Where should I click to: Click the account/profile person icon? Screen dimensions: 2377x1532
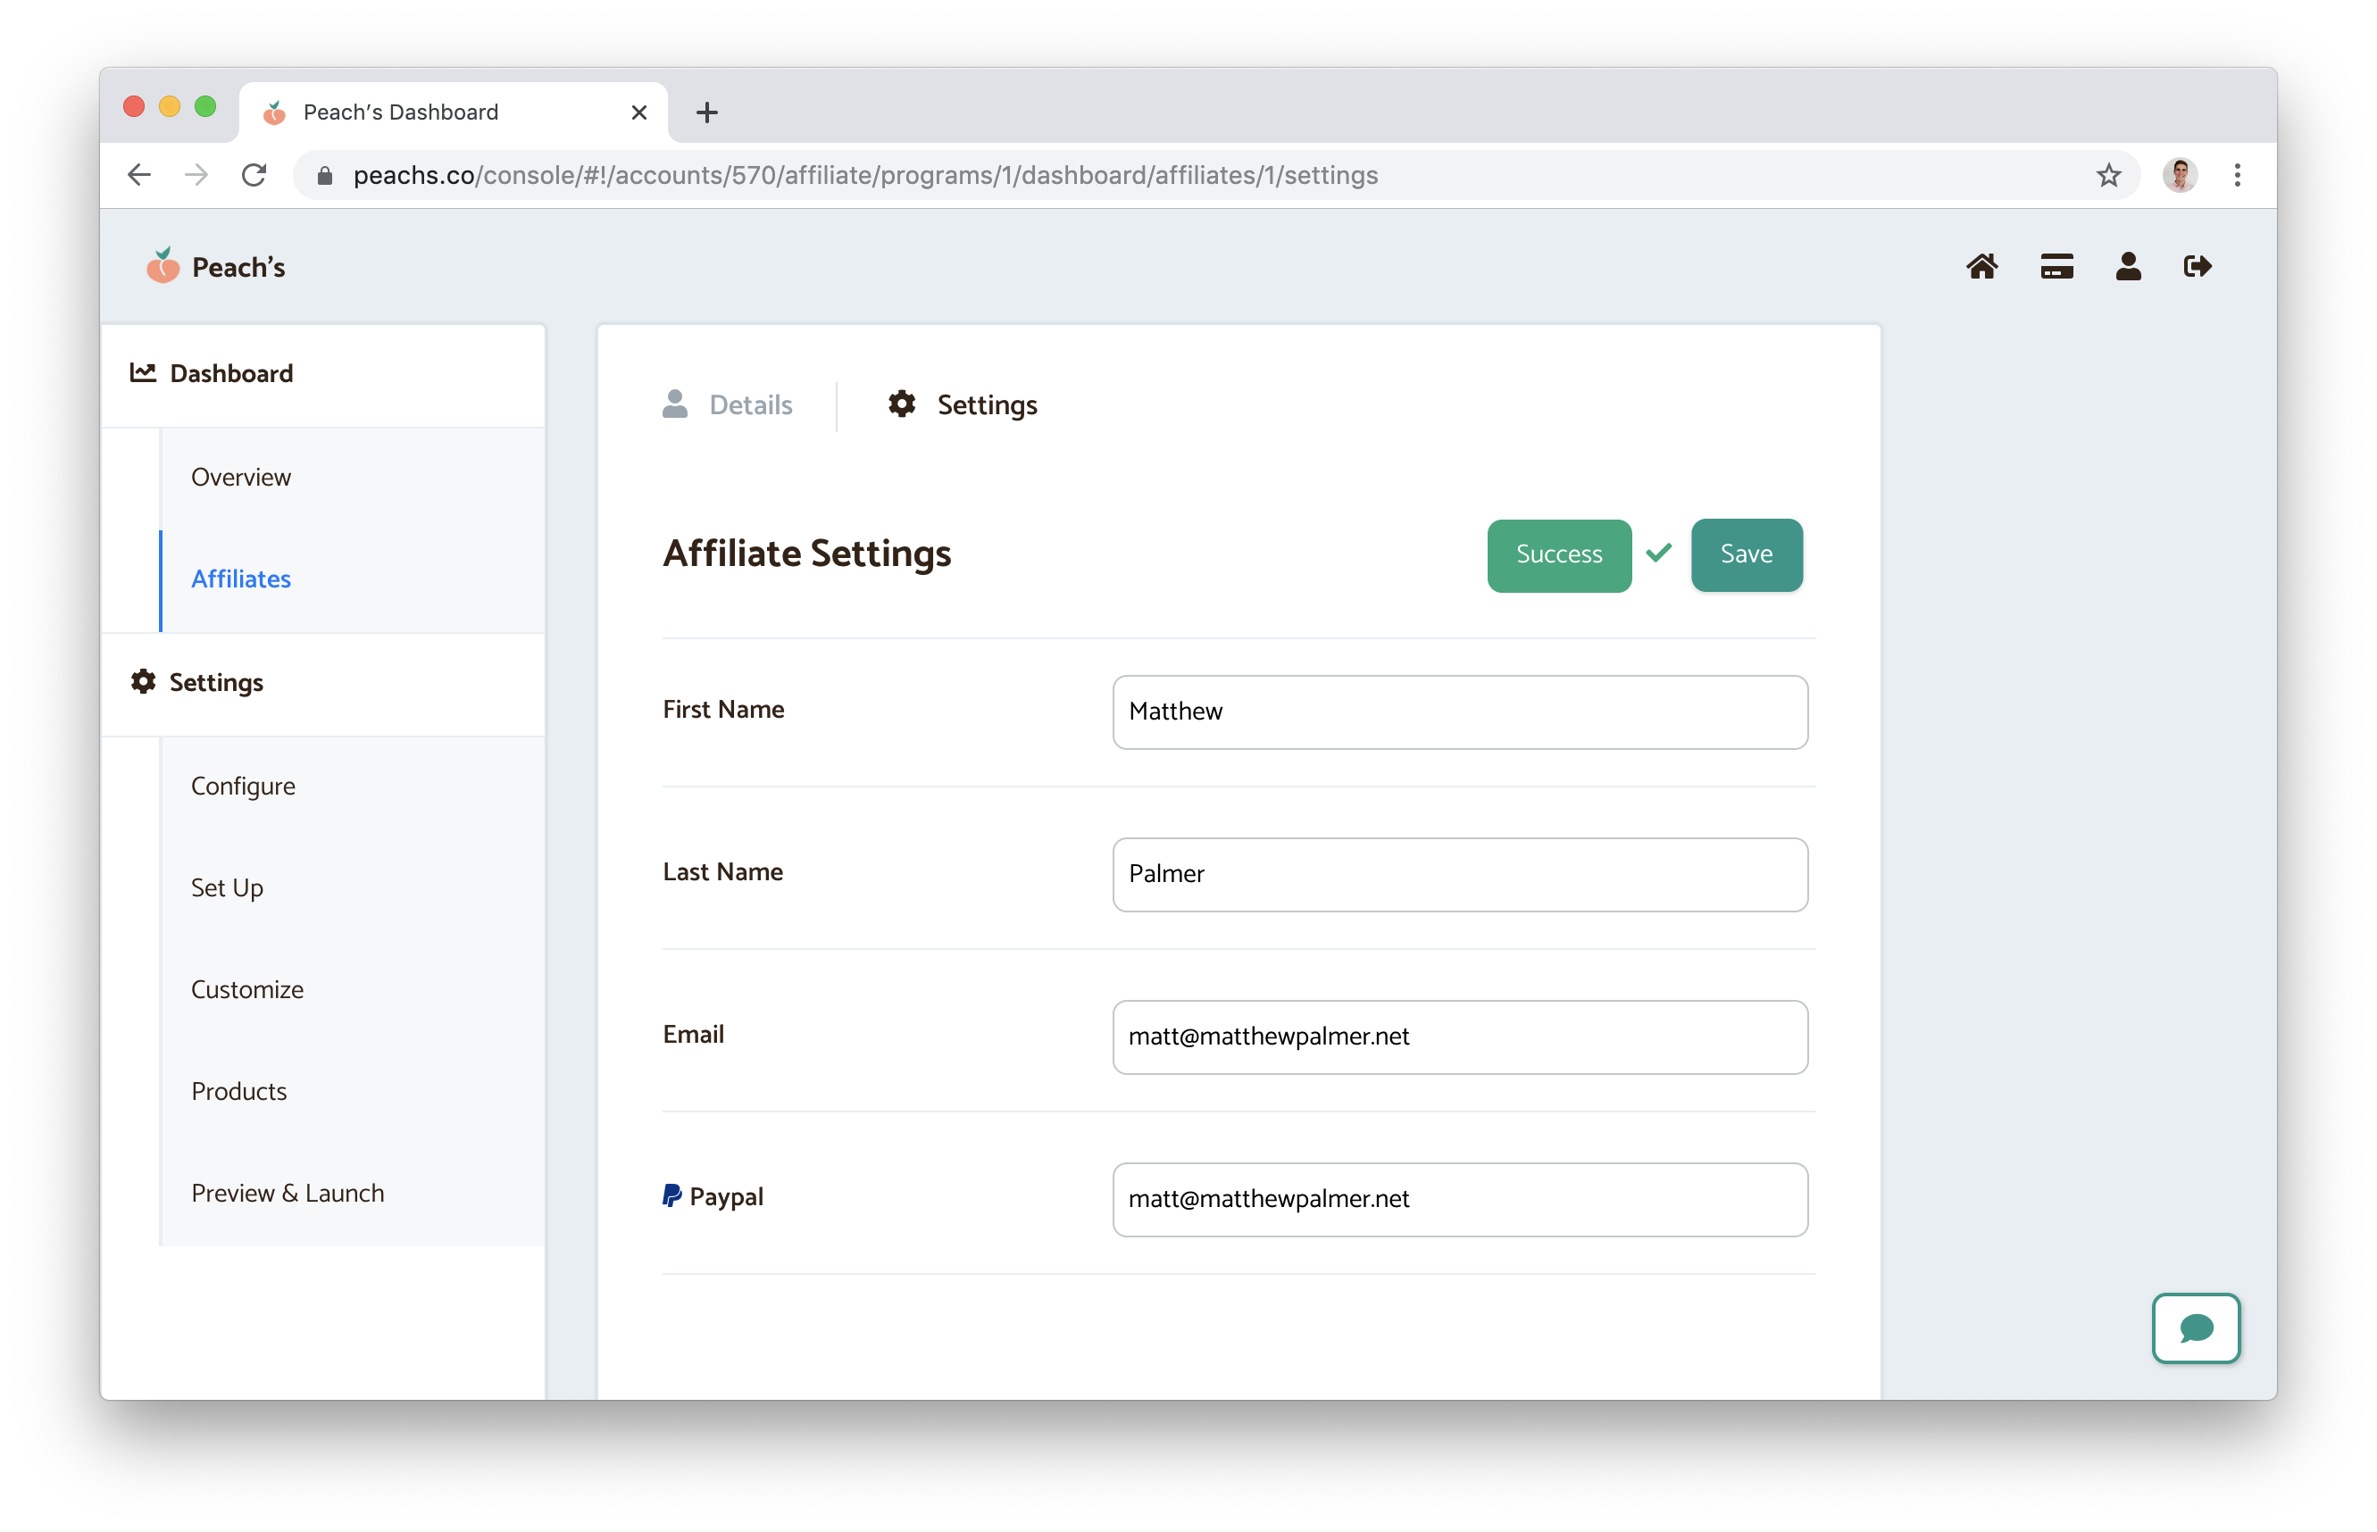(2126, 265)
